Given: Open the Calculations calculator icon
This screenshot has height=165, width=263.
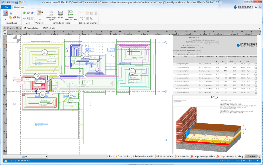Looking at the screenshot, I should (5, 13).
